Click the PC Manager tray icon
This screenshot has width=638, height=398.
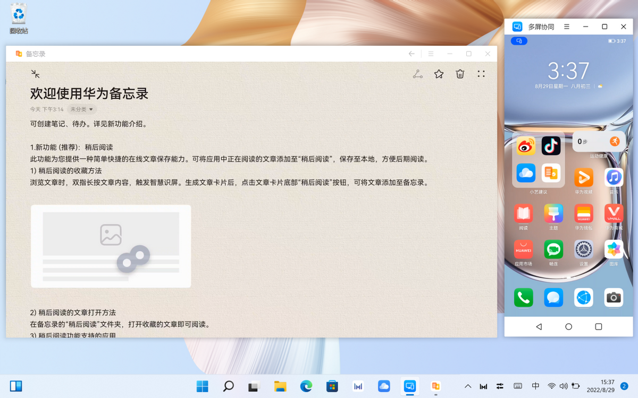[x=484, y=386]
